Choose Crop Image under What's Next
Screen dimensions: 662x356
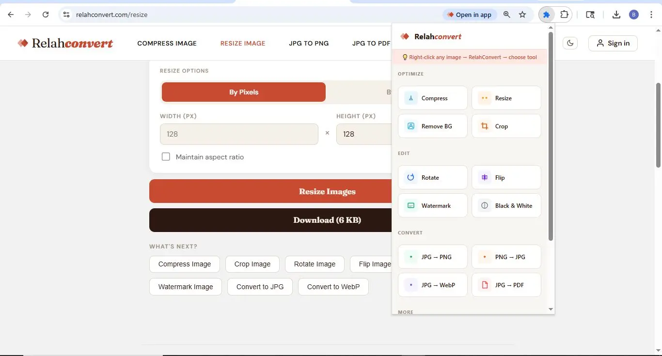[252, 264]
